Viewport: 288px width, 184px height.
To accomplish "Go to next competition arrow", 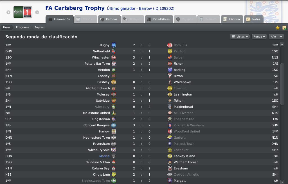I will tap(37, 12).
